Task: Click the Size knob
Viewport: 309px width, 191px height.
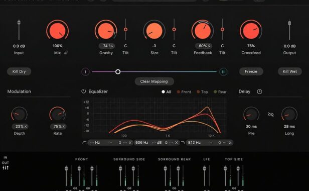Action: pos(154,31)
